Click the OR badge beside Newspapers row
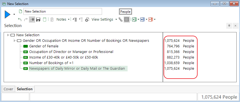The image size is (240, 102). pyautogui.click(x=26, y=69)
